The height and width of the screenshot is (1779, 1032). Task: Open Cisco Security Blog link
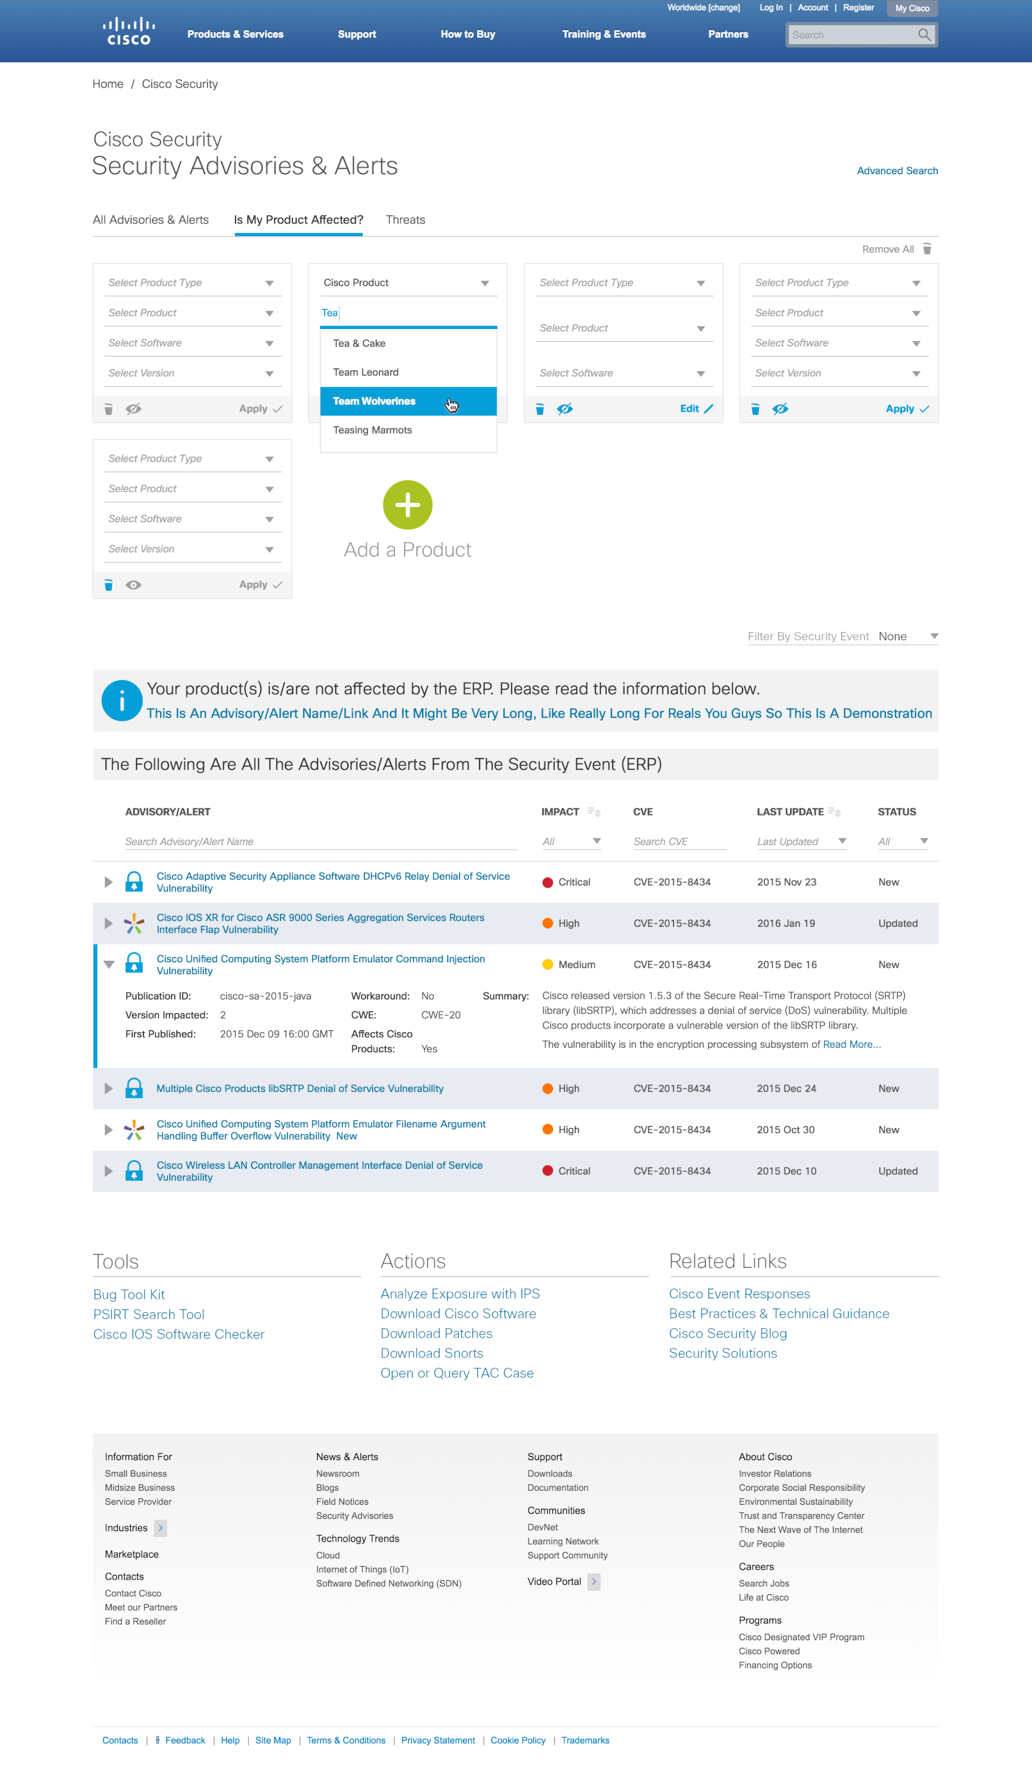click(728, 1333)
